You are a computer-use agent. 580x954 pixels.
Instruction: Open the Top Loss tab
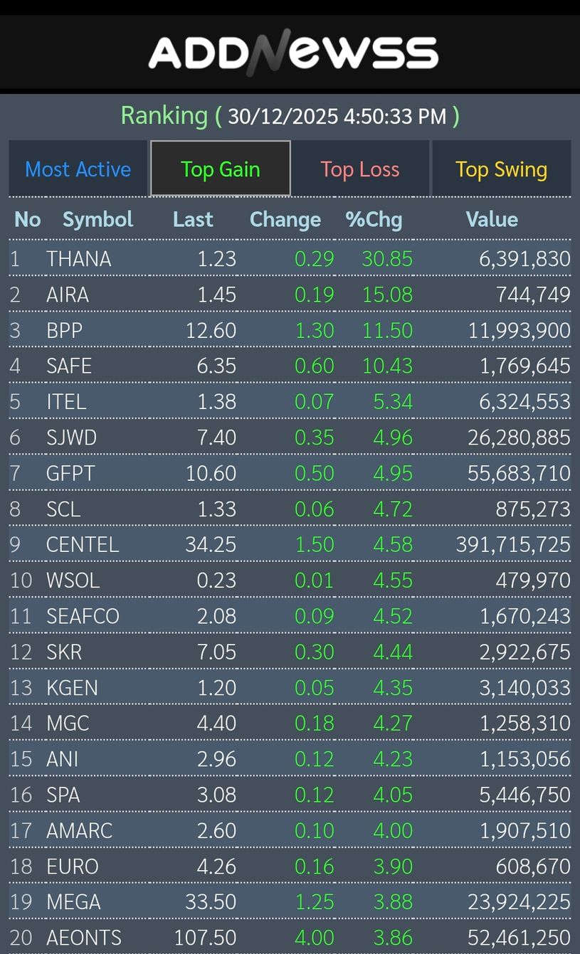[x=359, y=169]
